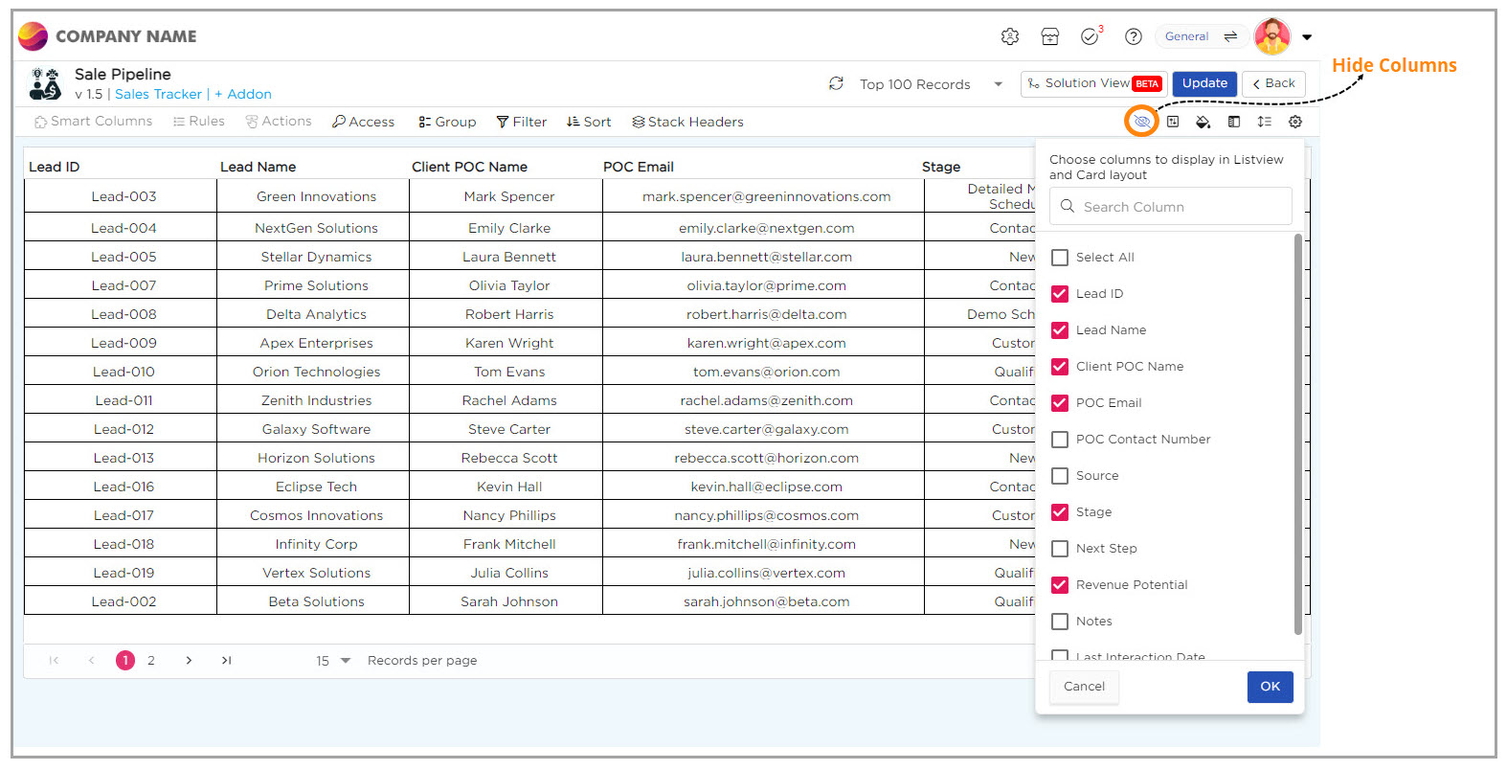The image size is (1507, 770).
Task: Click the list view settings gear icon
Action: [x=1295, y=122]
